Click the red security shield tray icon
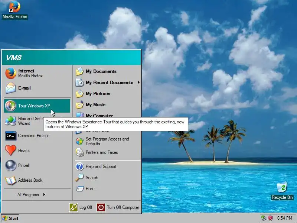The height and width of the screenshot is (223, 297). 271,218
